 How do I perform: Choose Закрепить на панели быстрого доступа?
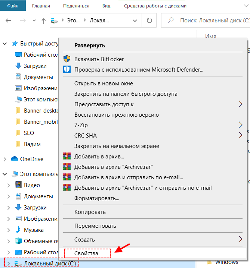pos(152,94)
